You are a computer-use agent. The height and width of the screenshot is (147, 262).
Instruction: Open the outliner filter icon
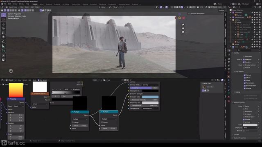[255, 7]
